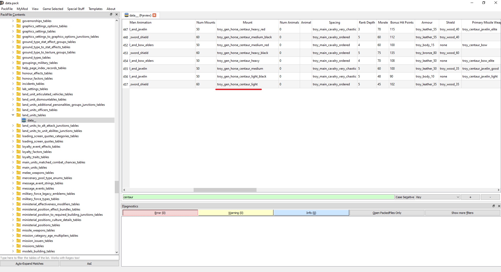The width and height of the screenshot is (501, 272).
Task: Sort by the Armour column header
Action: tap(427, 22)
